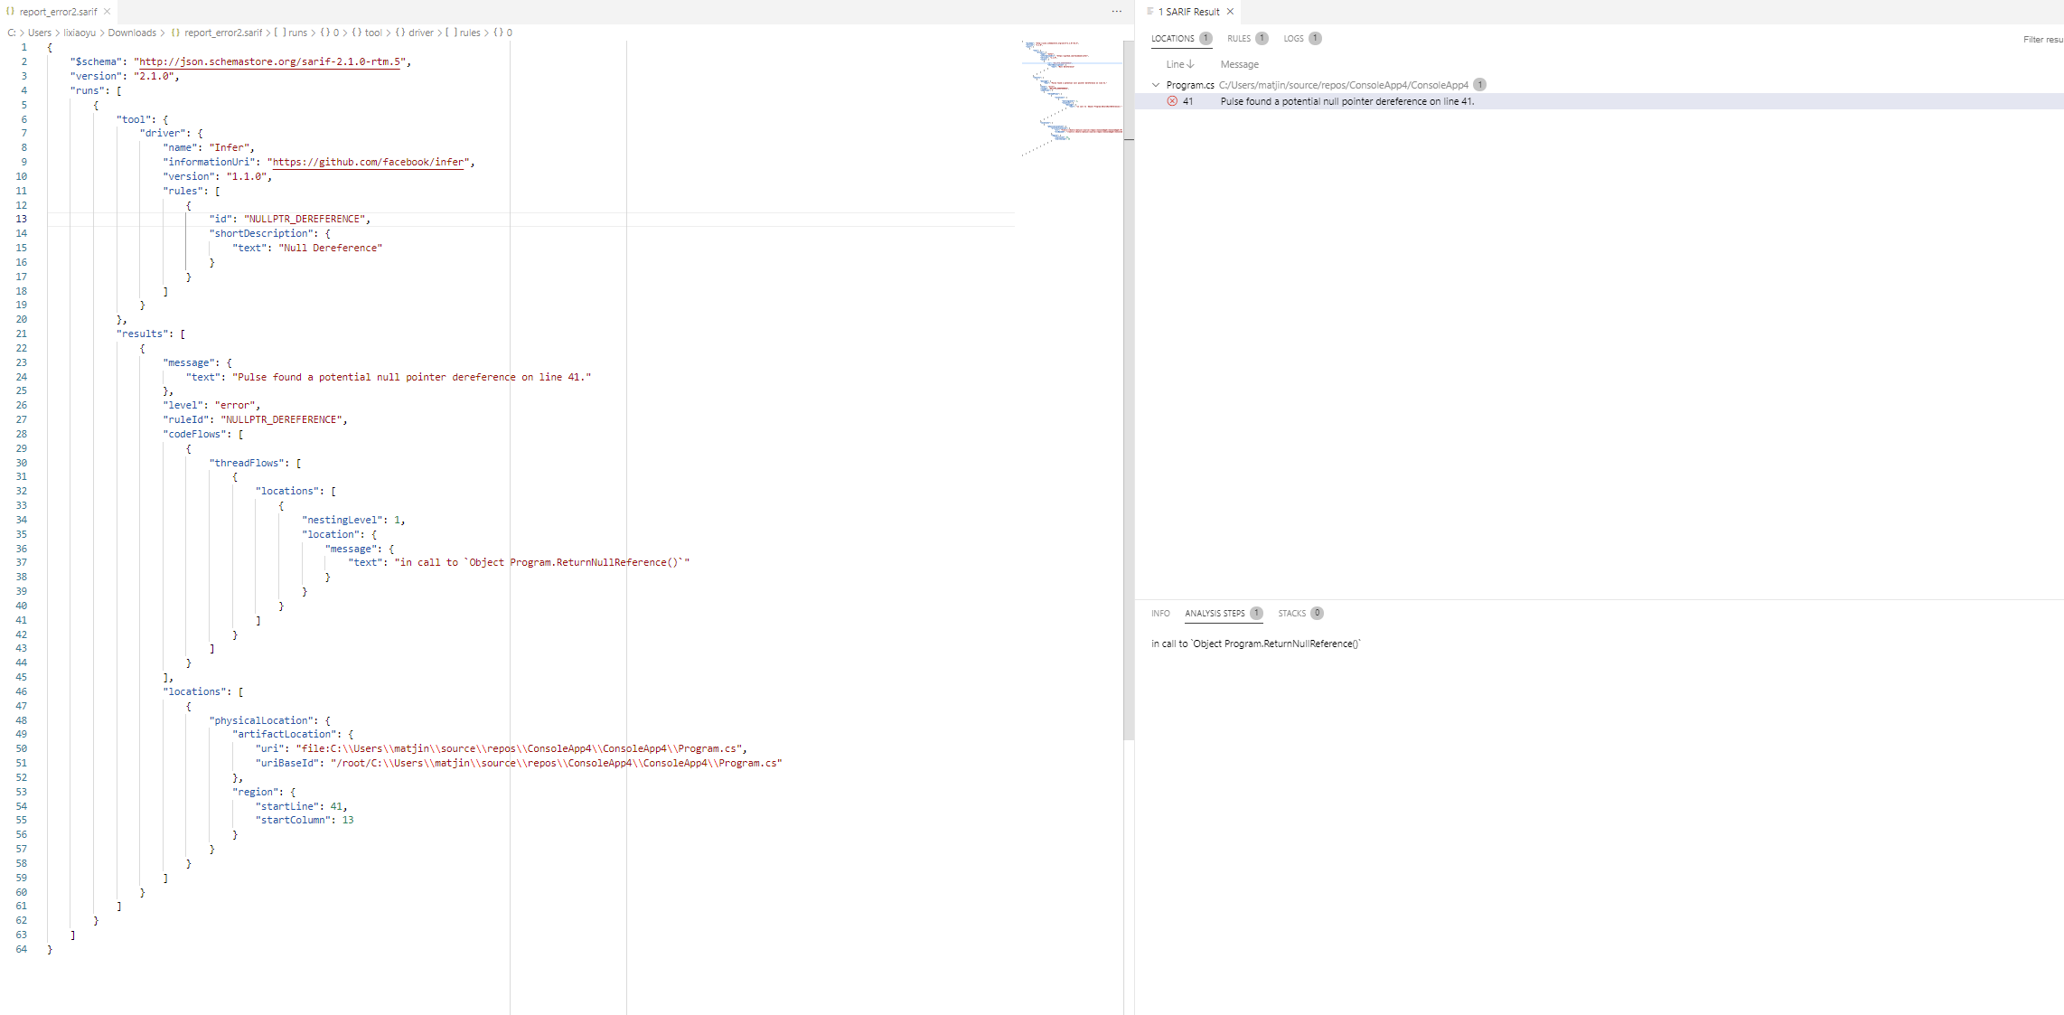Open the runs breadcrumb dropdown
The height and width of the screenshot is (1015, 2064).
pyautogui.click(x=297, y=33)
